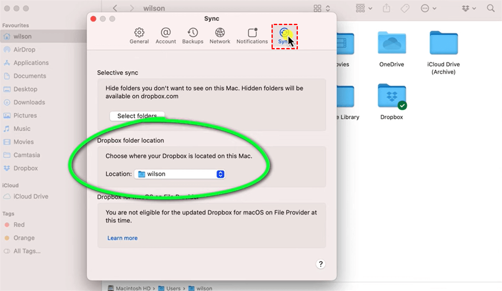Go back in the Finder window
Viewport: 502px width, 291px height.
click(x=115, y=8)
